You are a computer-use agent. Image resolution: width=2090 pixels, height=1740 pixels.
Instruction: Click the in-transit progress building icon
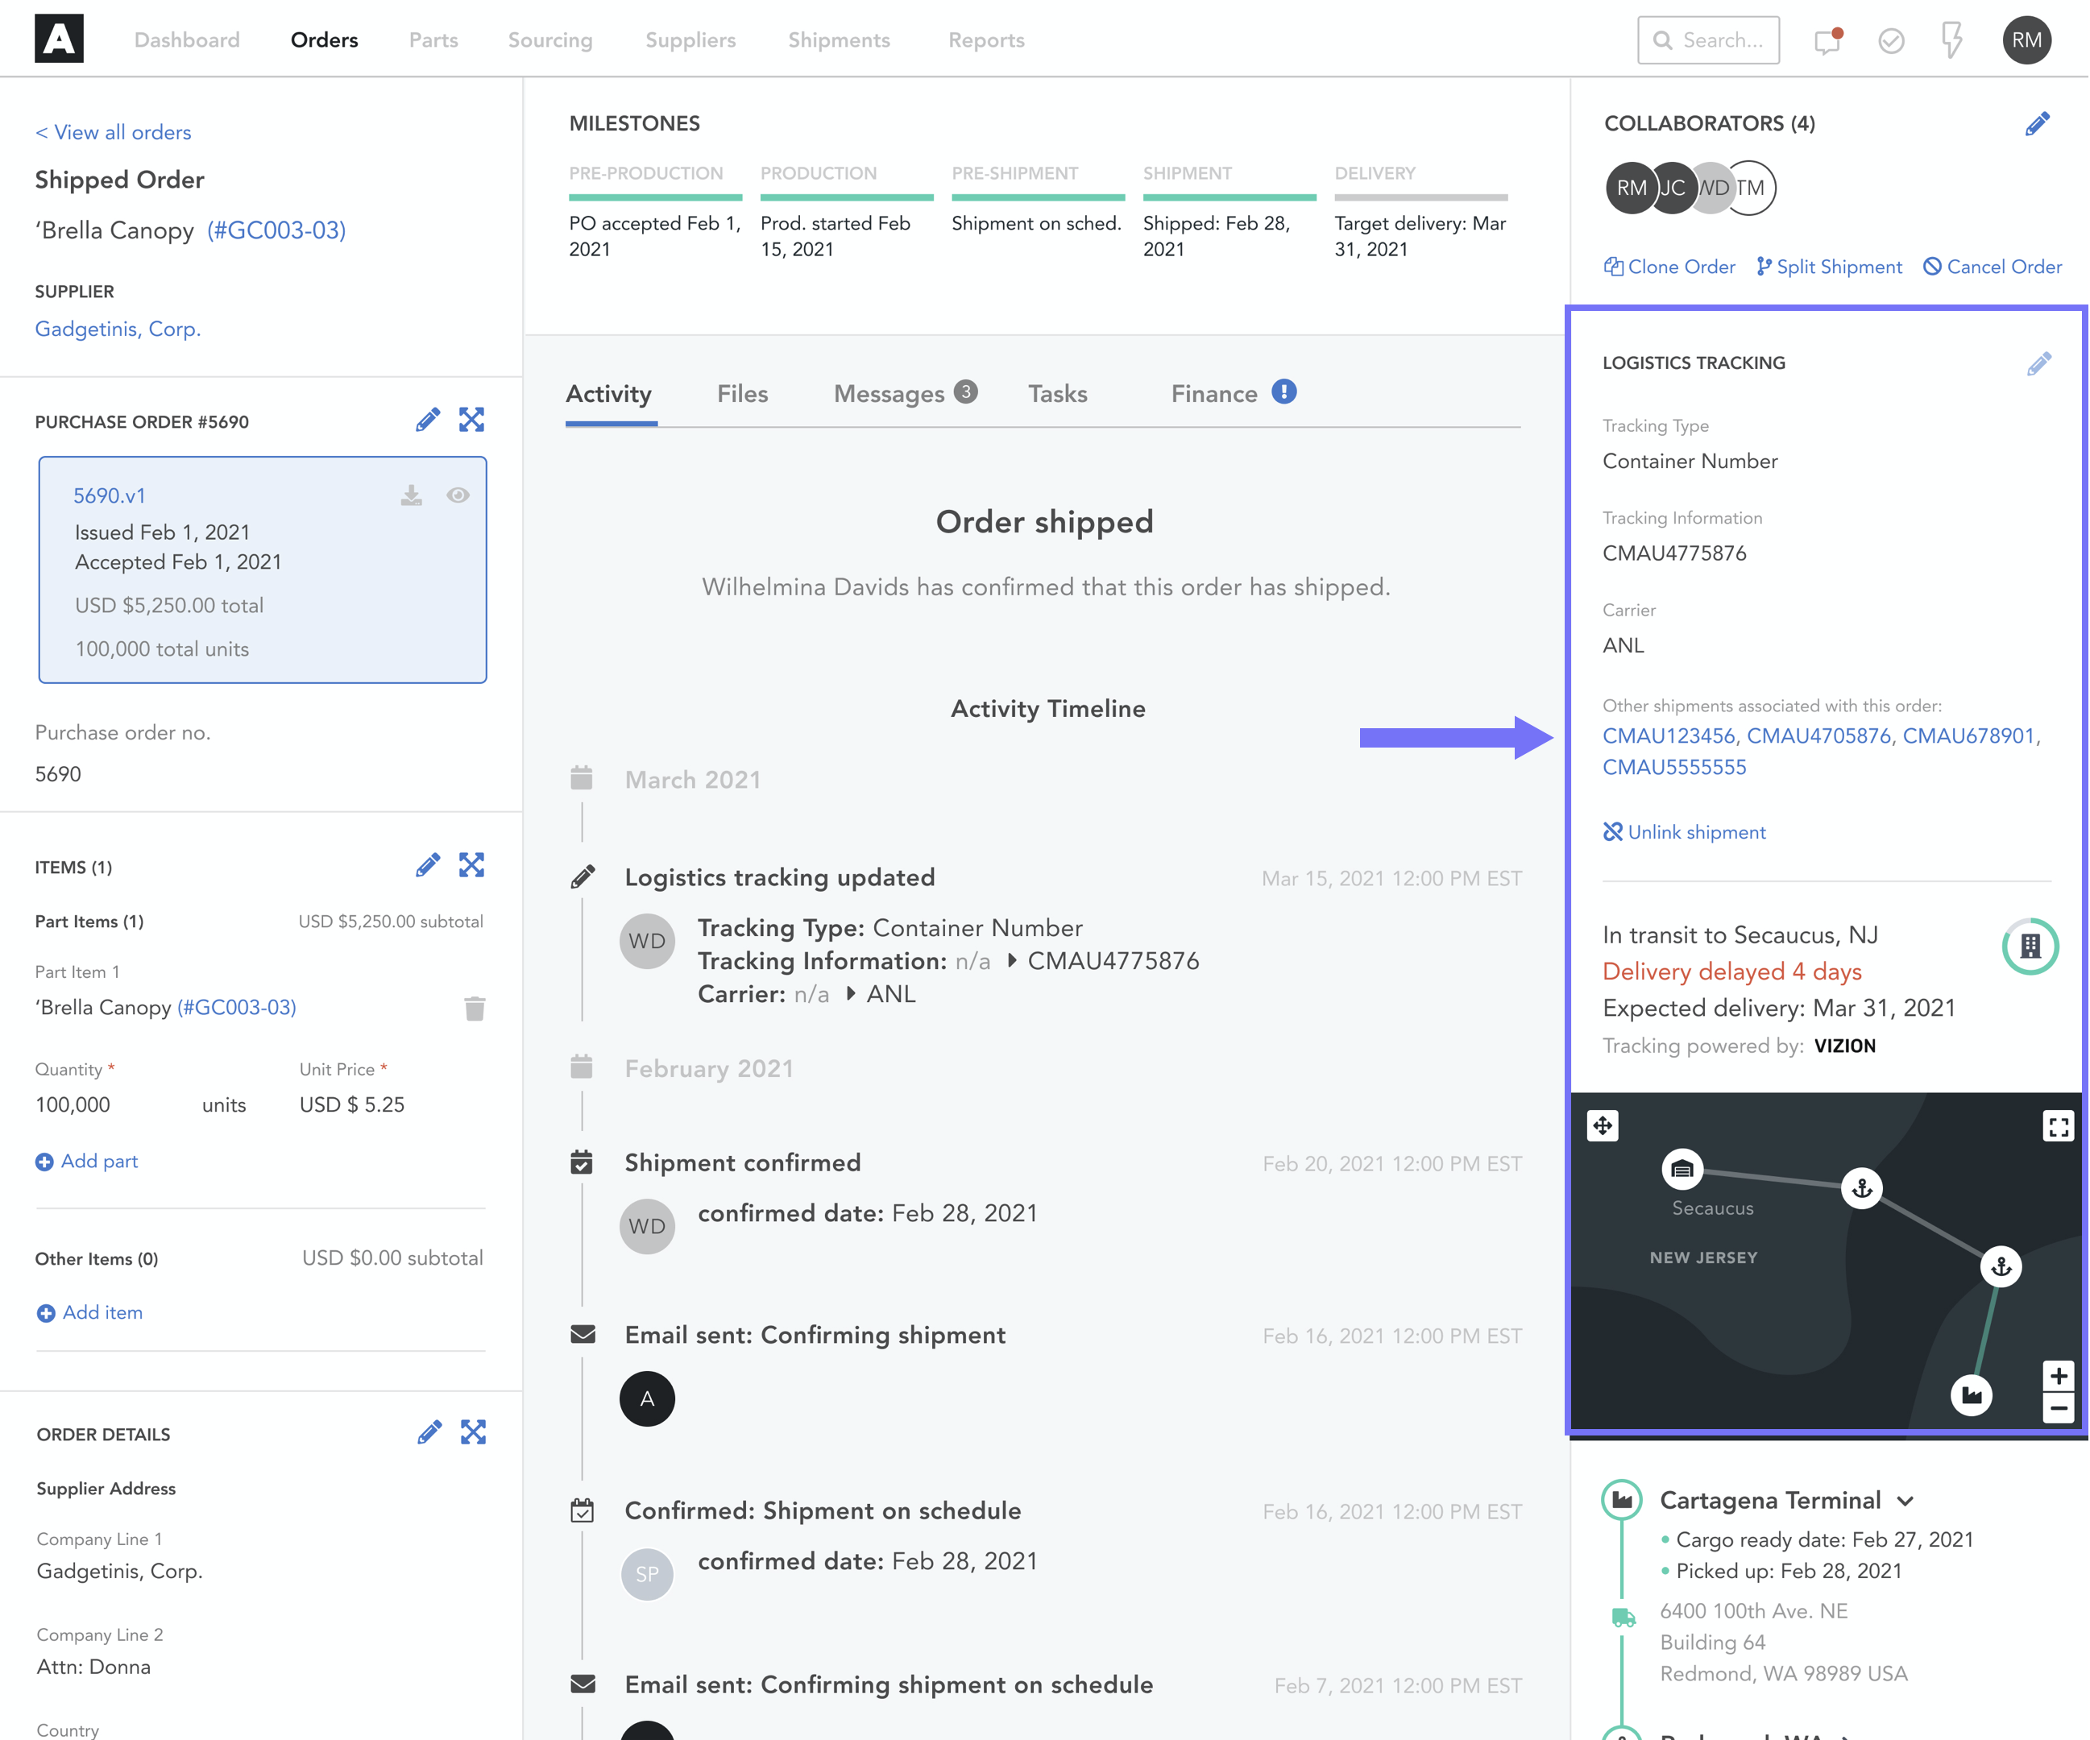click(x=2030, y=946)
